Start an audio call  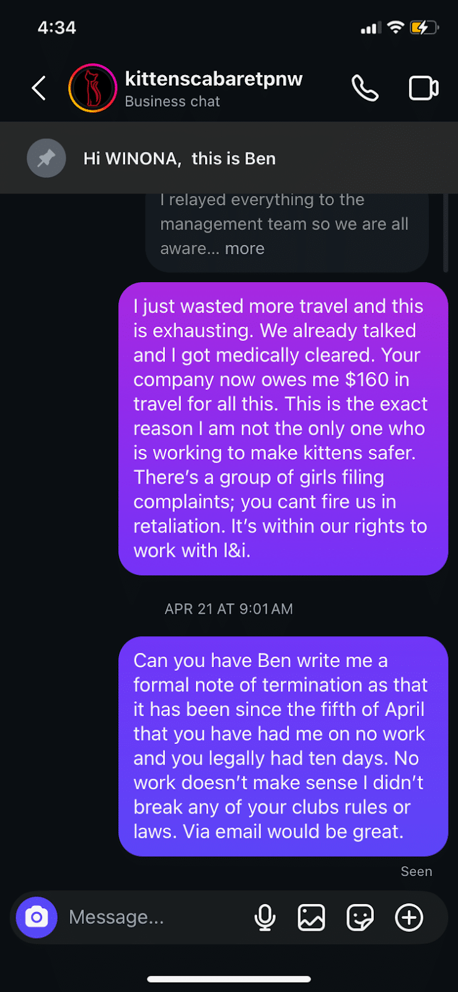click(x=365, y=88)
